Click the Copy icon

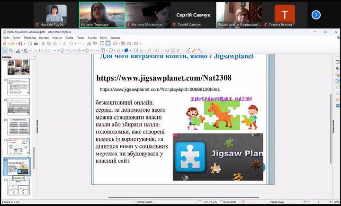(49, 44)
